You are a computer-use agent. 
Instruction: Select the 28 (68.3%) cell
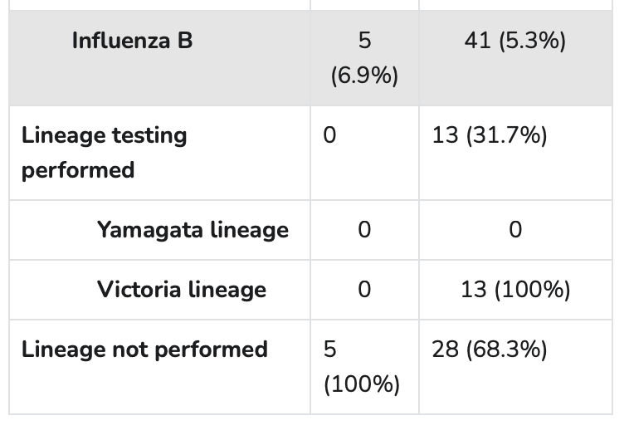(x=489, y=349)
